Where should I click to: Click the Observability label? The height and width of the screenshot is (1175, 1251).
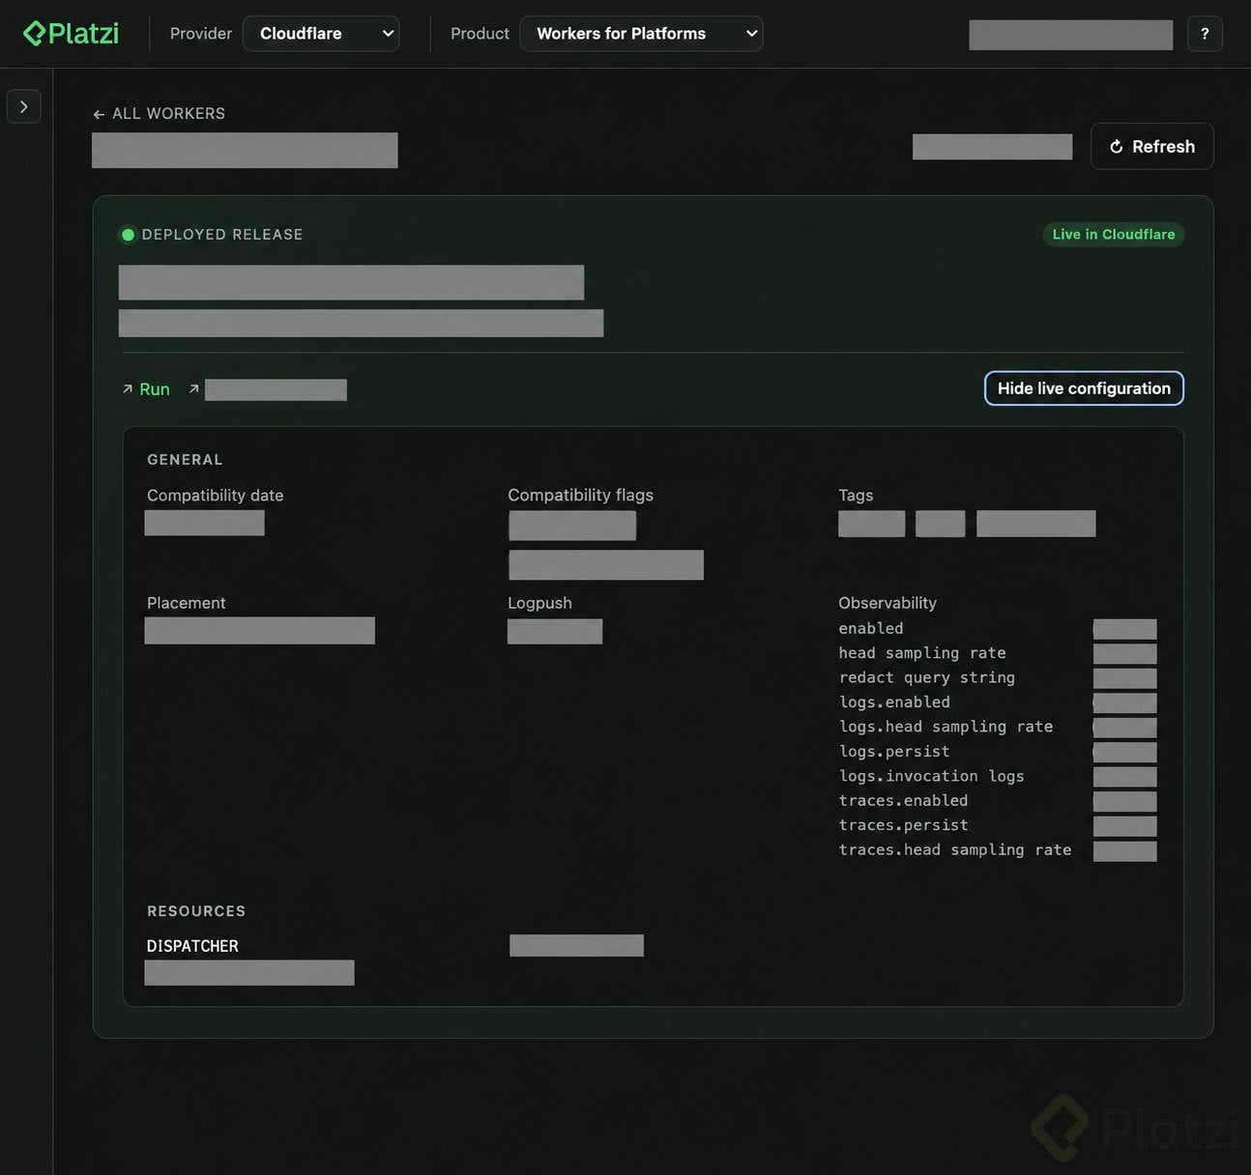pyautogui.click(x=887, y=603)
